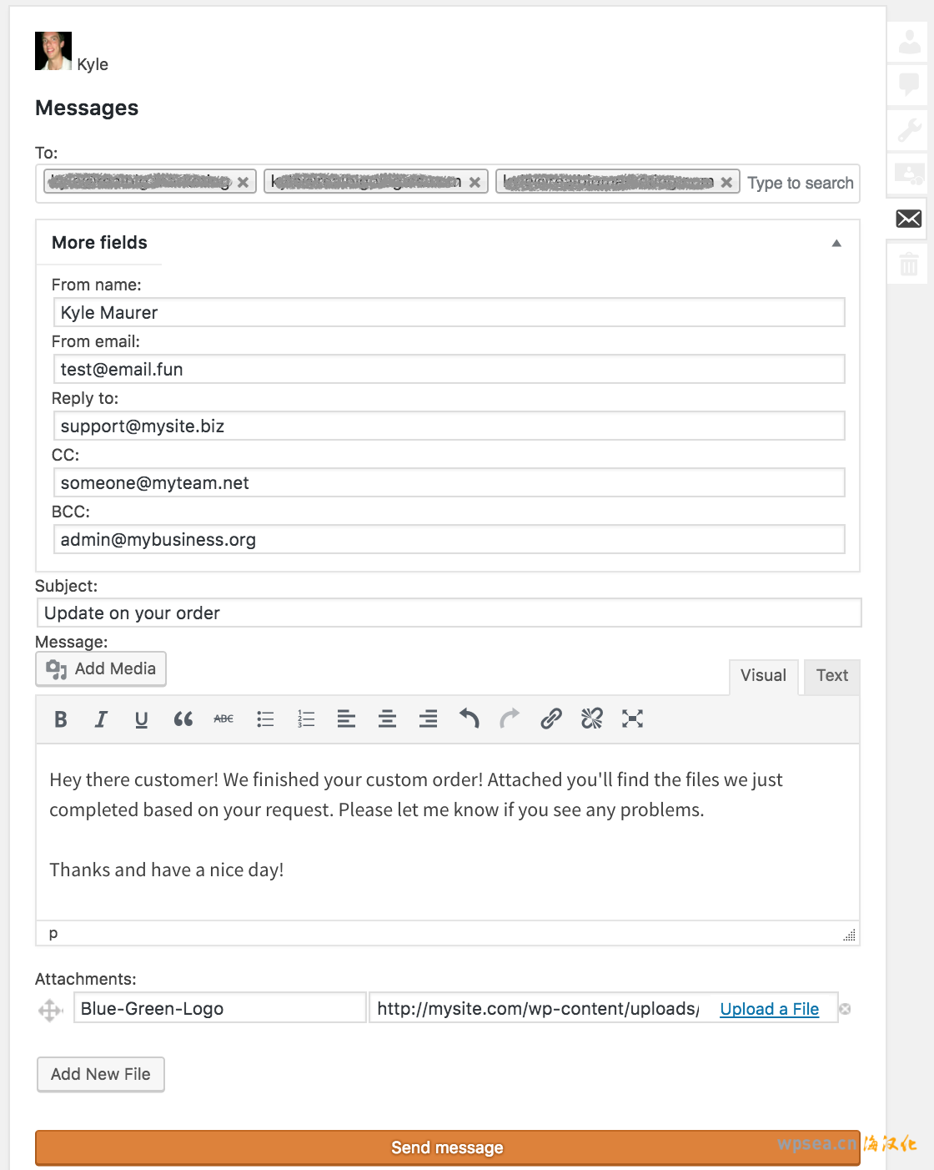
Task: Switch to the Text editor tab
Action: pos(831,676)
